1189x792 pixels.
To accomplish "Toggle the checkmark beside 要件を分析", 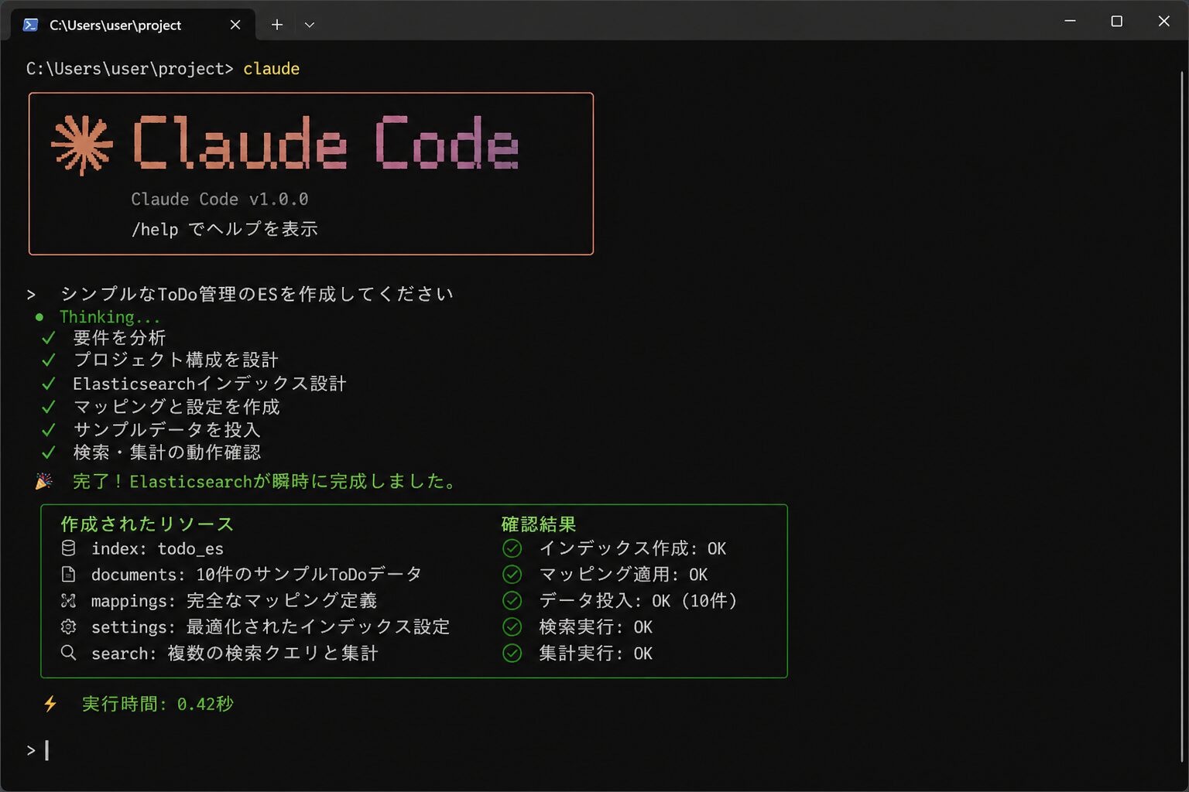I will (x=50, y=337).
